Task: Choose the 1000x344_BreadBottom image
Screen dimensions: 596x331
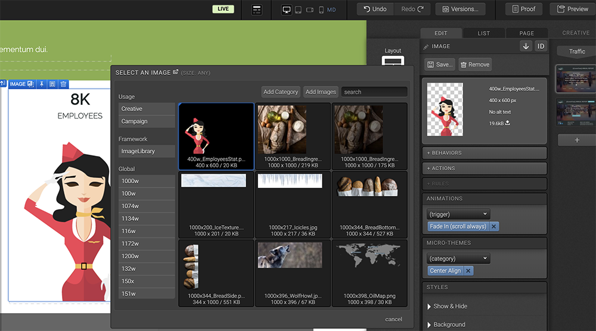Action: [x=370, y=205]
